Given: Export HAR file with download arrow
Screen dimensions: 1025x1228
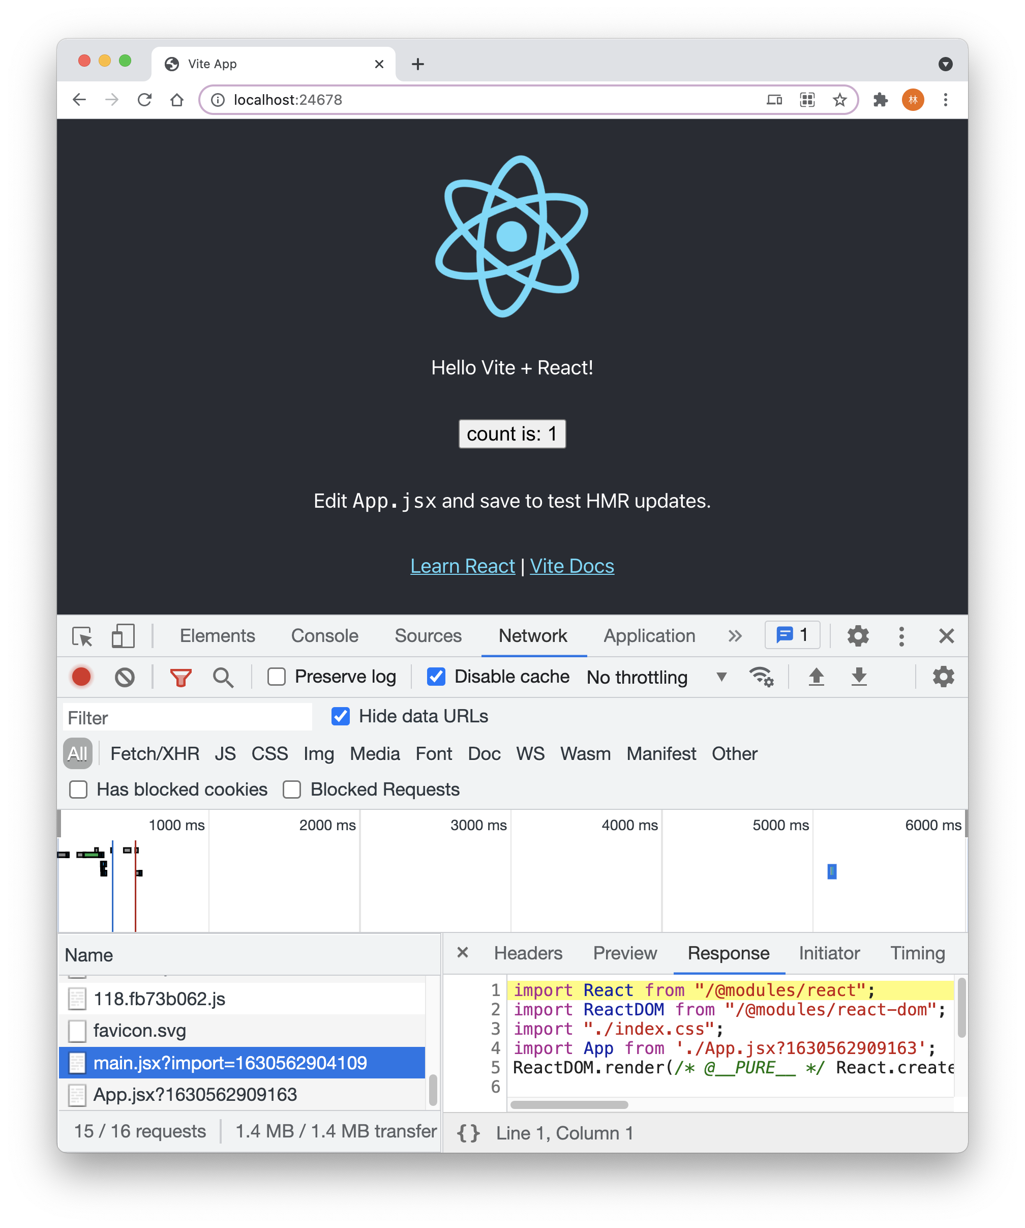Looking at the screenshot, I should [859, 677].
